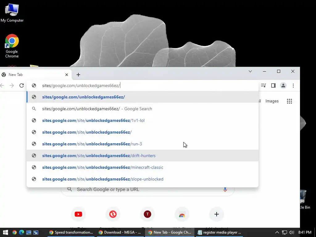Open the blue window icon pinned in the taskbar
This screenshot has height=237, width=316.
click(36, 232)
